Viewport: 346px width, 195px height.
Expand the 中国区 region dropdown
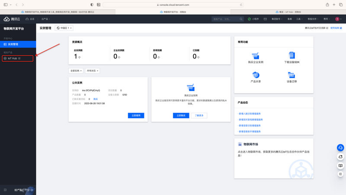[x=64, y=28]
